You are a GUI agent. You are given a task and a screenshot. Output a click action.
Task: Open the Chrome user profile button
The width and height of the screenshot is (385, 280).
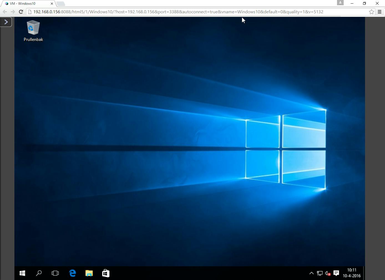click(x=340, y=3)
